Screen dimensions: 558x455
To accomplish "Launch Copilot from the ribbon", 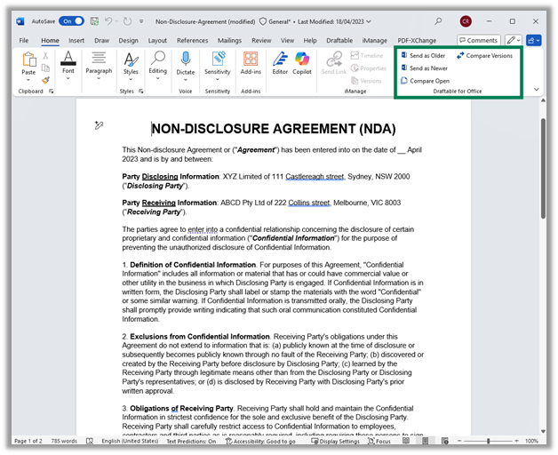I will 302,64.
